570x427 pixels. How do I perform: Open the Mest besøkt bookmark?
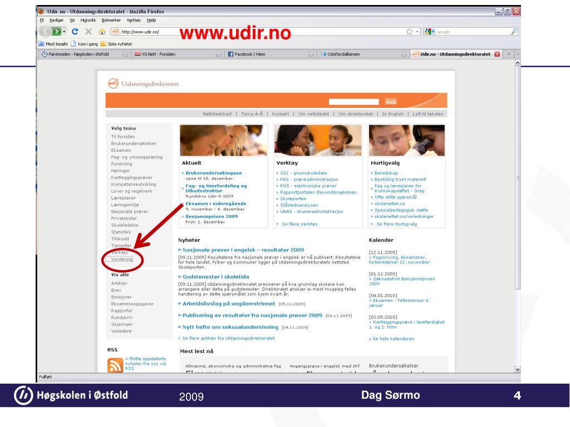tap(53, 44)
